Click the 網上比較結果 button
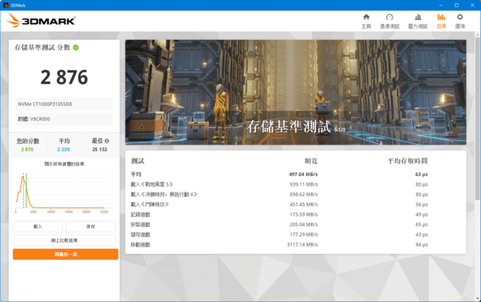This screenshot has width=481, height=302. point(64,241)
